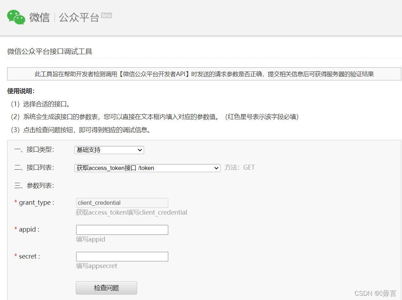402x300 pixels.
Task: Click the 一、接口类型 label
Action: coord(34,149)
